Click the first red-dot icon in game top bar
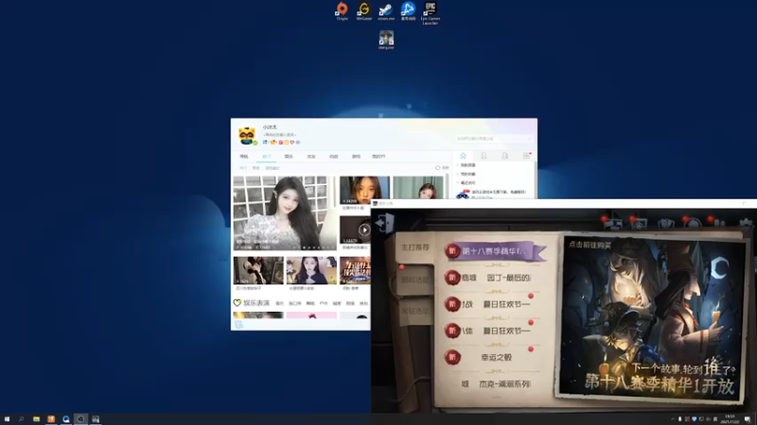The height and width of the screenshot is (425, 757). click(x=613, y=224)
